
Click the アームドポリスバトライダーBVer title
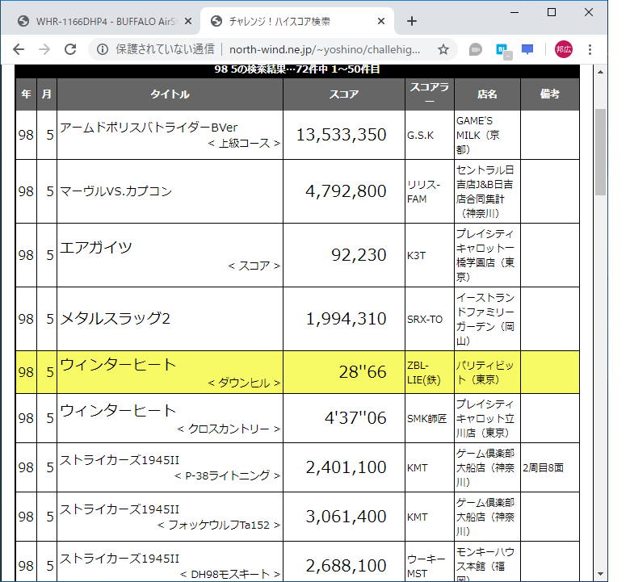(149, 128)
